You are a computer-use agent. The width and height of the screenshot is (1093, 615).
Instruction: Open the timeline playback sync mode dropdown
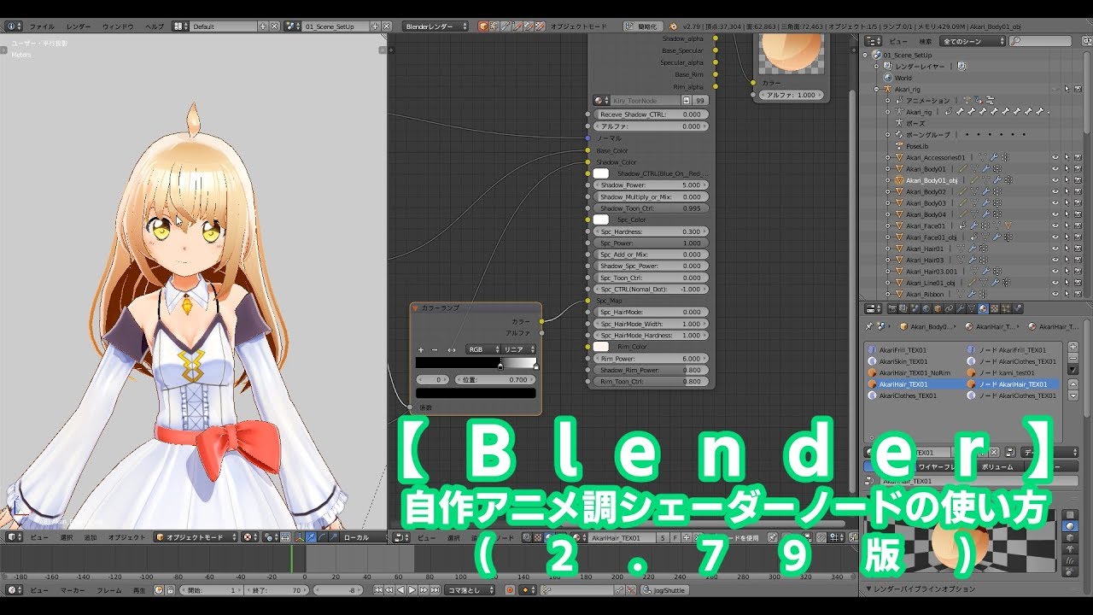click(x=470, y=590)
